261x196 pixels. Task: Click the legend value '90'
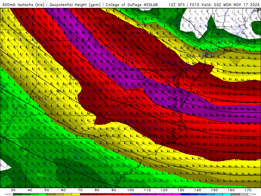pos(114,190)
